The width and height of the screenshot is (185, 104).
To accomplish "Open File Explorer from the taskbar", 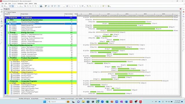I will click(83, 102).
